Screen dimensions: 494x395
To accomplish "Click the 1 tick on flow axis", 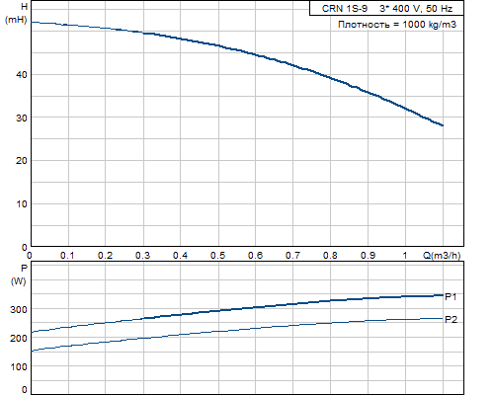I will click(405, 255).
